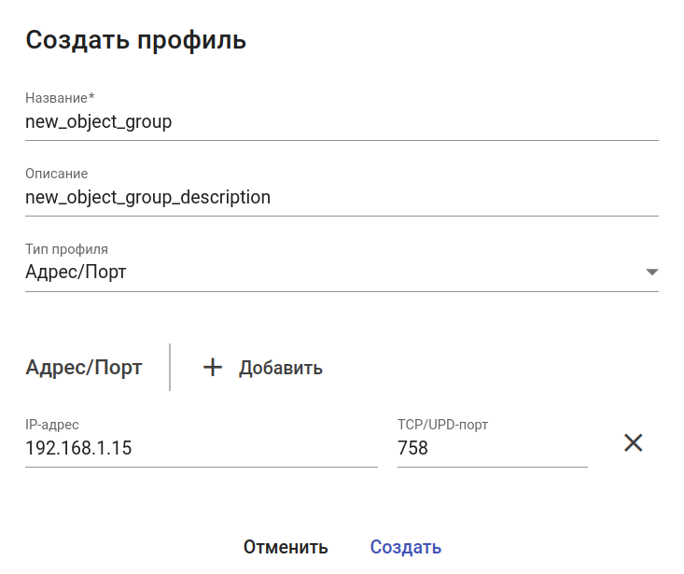Click the Тип профиля field label

point(66,249)
